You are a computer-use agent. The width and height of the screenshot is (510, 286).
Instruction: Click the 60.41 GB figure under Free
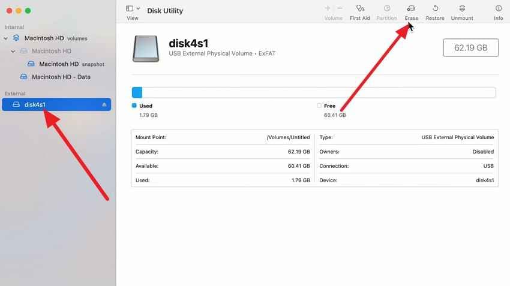335,115
